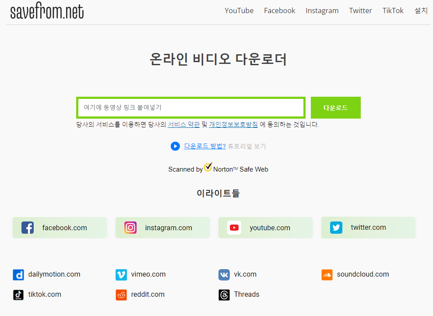Click the Norton checkmark icon
Screen dimensions: 433x316
pyautogui.click(x=208, y=167)
